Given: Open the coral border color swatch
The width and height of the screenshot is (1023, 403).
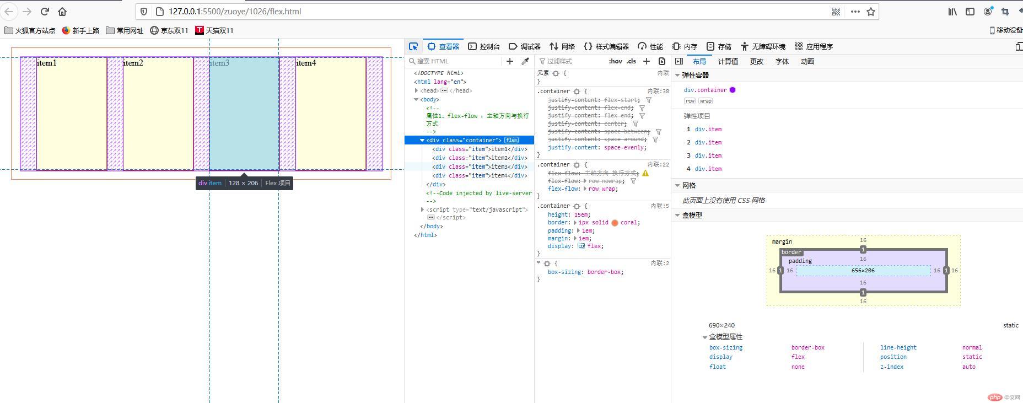Looking at the screenshot, I should tap(615, 223).
